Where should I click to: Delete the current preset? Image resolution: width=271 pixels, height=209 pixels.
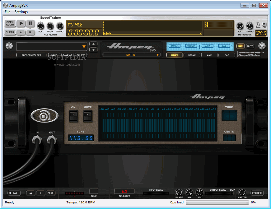coord(81,55)
